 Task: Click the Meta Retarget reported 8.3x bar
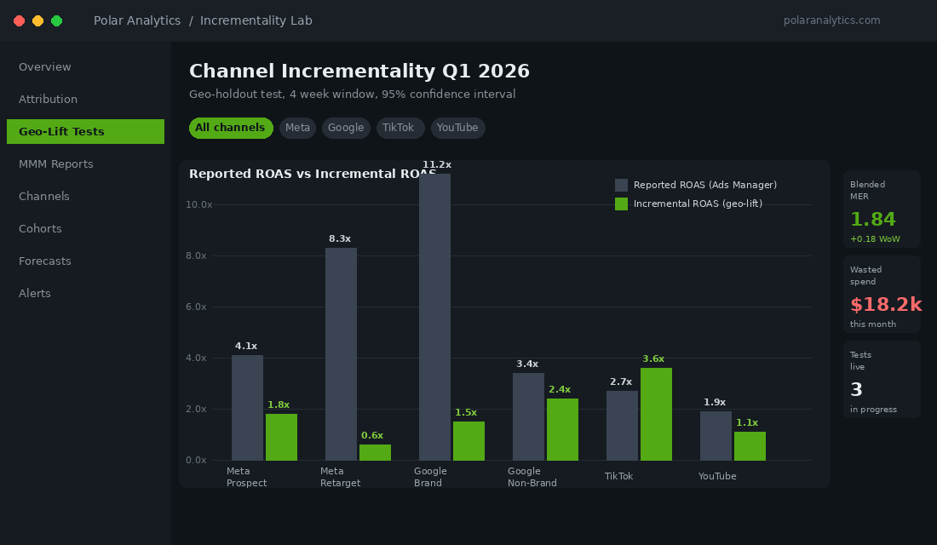coord(342,354)
